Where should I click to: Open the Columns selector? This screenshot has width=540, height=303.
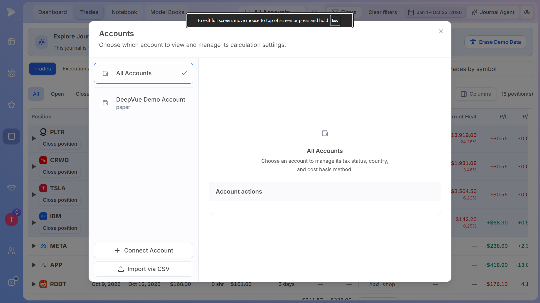476,94
